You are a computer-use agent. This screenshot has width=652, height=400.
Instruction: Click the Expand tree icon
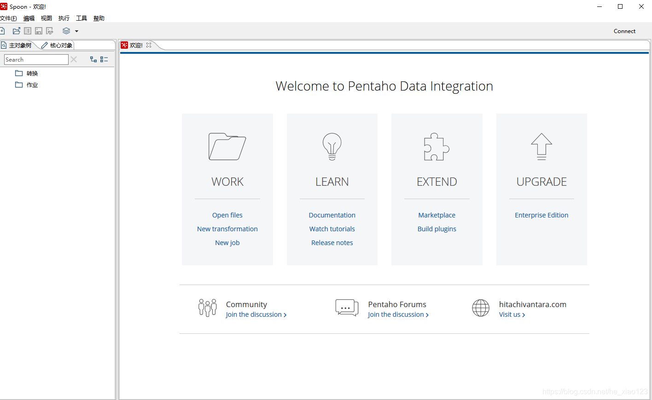click(x=93, y=59)
